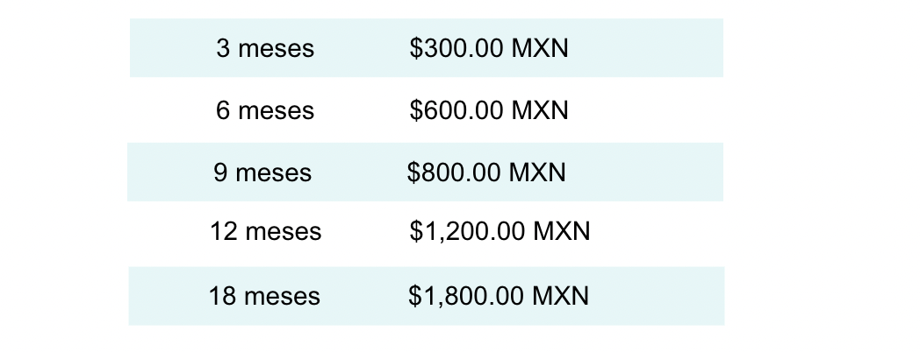Click the $800.00 MXN price
Image resolution: width=920 pixels, height=352 pixels.
(x=486, y=172)
